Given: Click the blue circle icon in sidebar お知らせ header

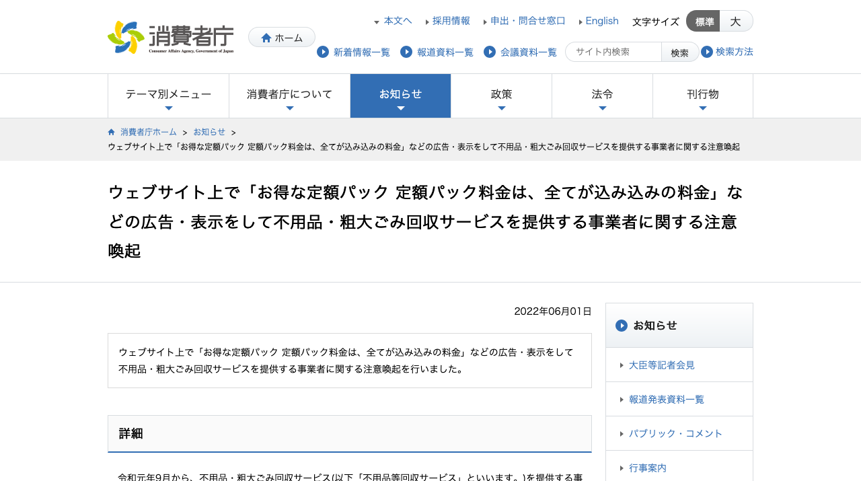Looking at the screenshot, I should [622, 326].
